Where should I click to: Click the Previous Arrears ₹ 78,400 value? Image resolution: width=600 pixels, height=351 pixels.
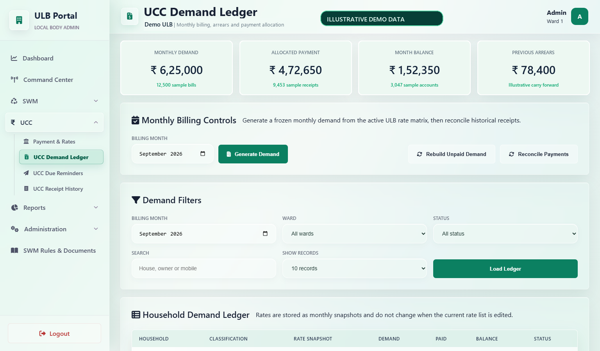coord(534,70)
